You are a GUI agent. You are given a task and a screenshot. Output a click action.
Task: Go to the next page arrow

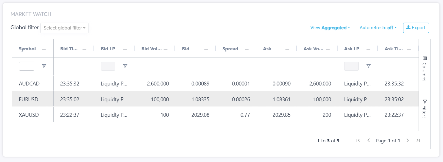(408, 140)
